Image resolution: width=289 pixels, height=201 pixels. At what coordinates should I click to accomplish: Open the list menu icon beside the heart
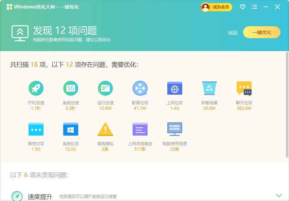click(254, 7)
